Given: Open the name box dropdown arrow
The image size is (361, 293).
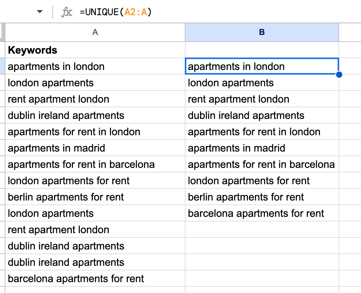Looking at the screenshot, I should (x=39, y=12).
